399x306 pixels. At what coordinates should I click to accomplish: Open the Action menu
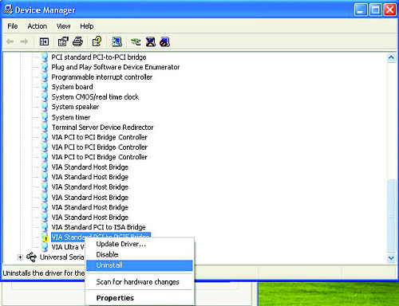(38, 26)
